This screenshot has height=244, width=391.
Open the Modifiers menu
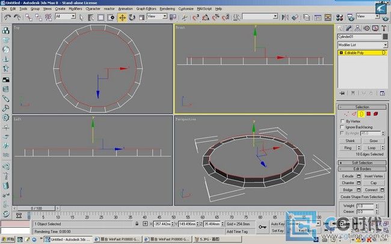click(75, 9)
